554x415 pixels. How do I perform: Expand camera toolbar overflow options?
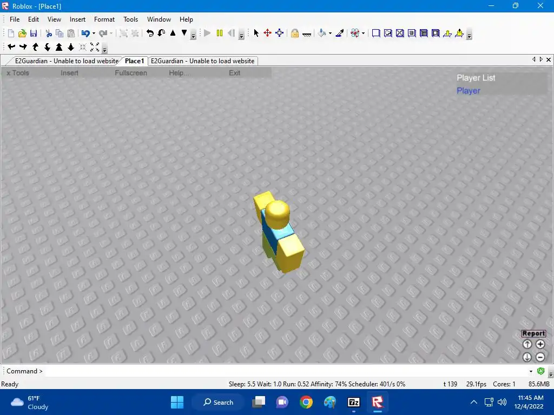tap(104, 49)
